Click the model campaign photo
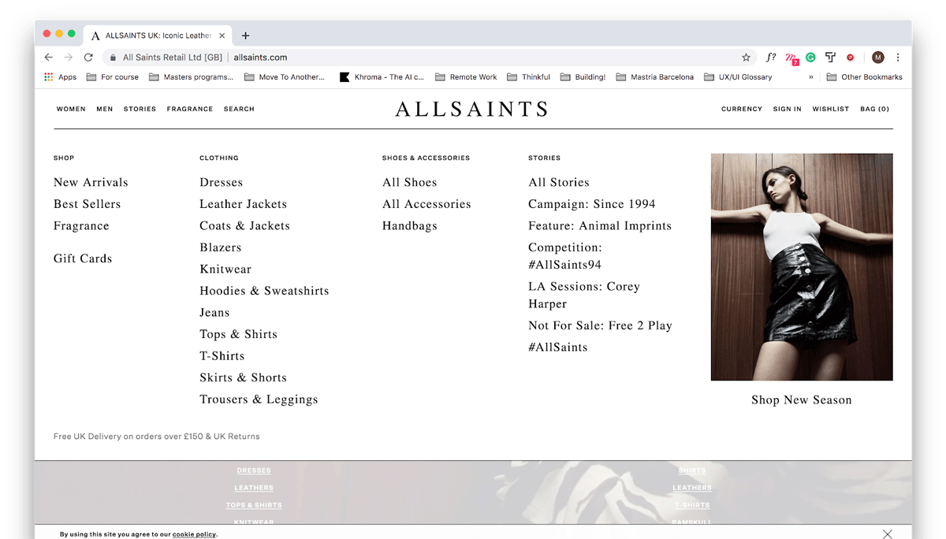The width and height of the screenshot is (946, 539). tap(802, 267)
